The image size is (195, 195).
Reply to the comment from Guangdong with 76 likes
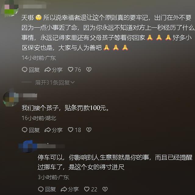coord(31,70)
